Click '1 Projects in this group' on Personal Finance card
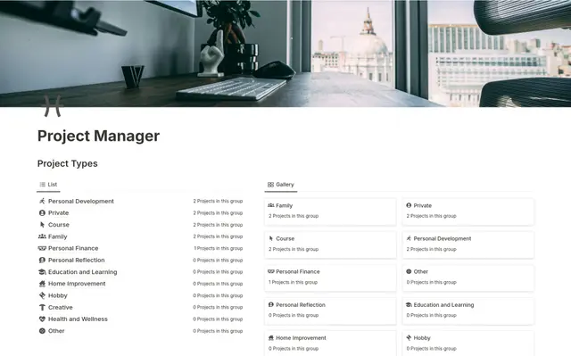 point(294,282)
